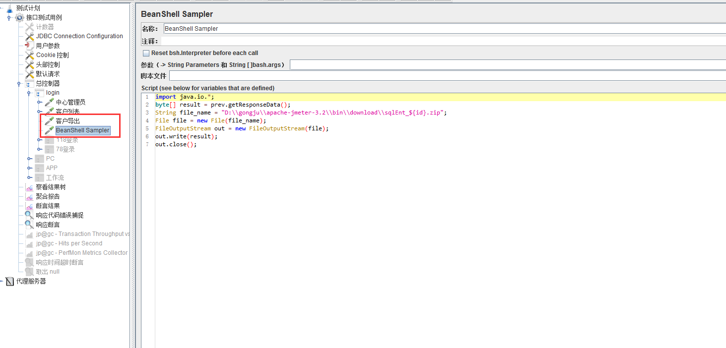Collapse the 总控制器 tree node
Image resolution: width=726 pixels, height=348 pixels.
click(19, 84)
